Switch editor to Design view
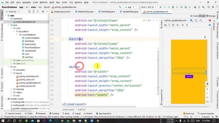 [211, 16]
